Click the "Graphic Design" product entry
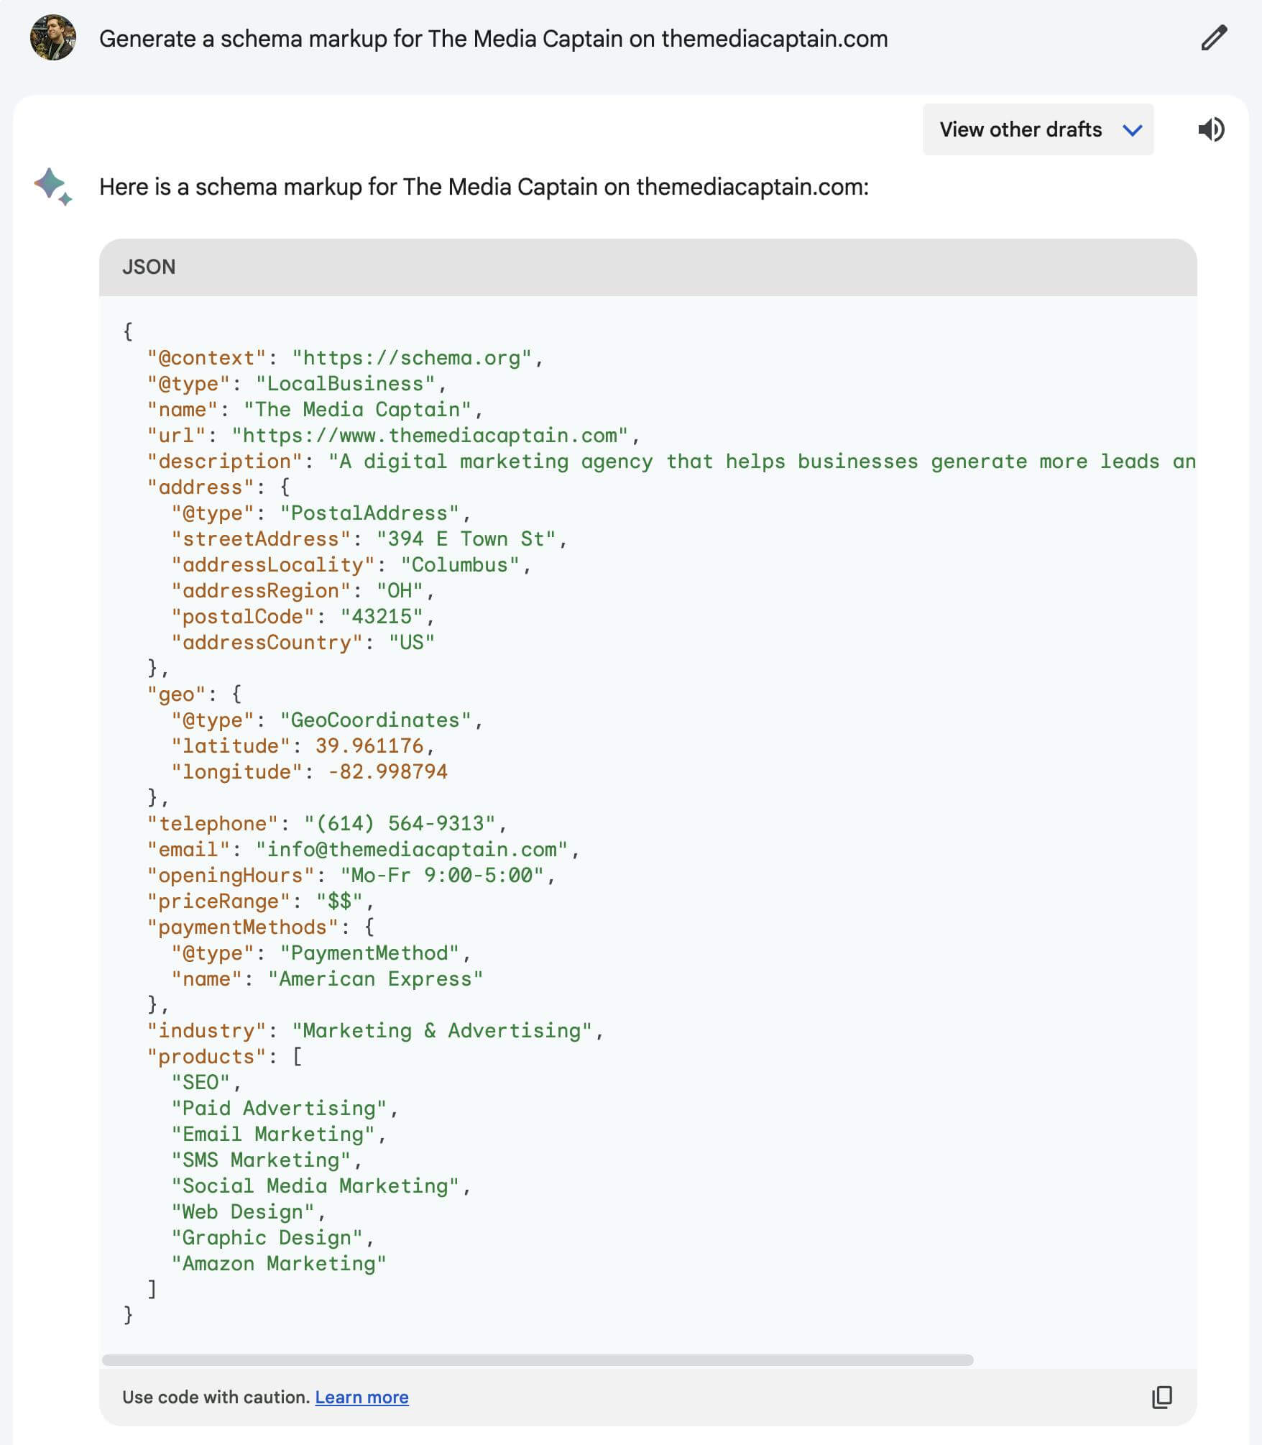 tap(272, 1238)
